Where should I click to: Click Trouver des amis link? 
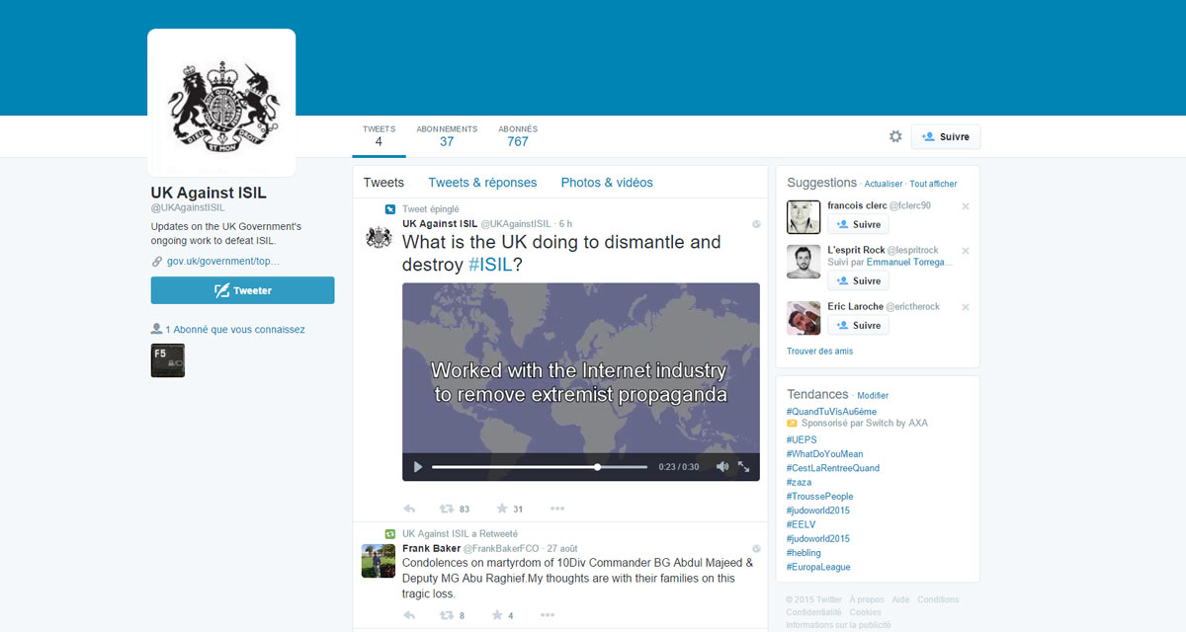819,352
